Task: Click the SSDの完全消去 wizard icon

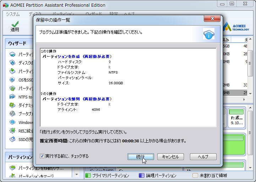Action: 12,139
